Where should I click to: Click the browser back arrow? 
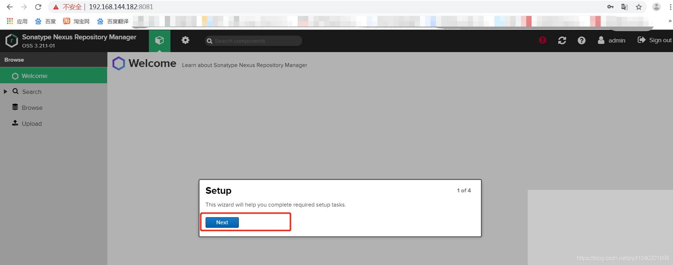pos(10,7)
